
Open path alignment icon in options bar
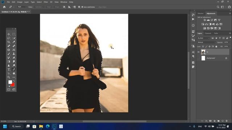tap(69, 7)
